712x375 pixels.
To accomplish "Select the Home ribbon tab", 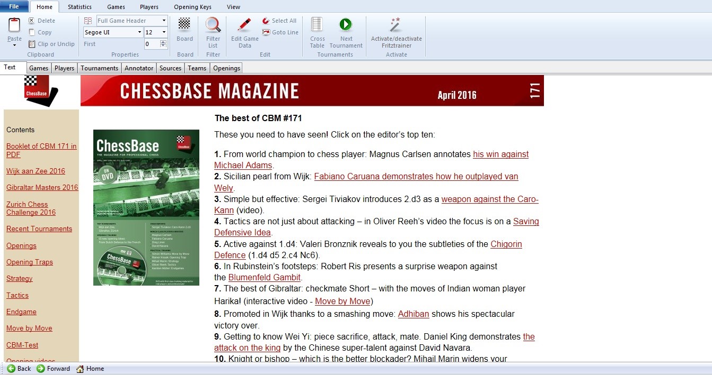I will point(45,7).
